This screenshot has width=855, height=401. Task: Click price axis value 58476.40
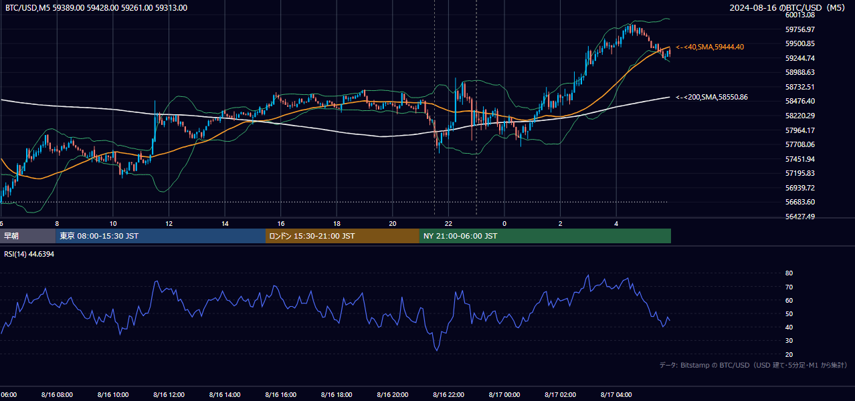click(x=800, y=101)
